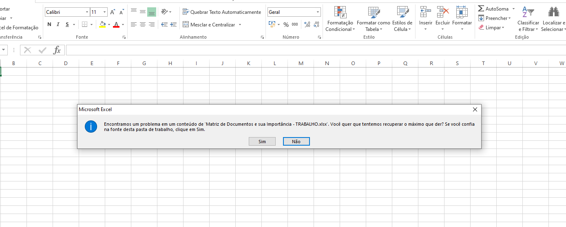
Task: Click the AutoSoma sigma icon
Action: (x=481, y=9)
